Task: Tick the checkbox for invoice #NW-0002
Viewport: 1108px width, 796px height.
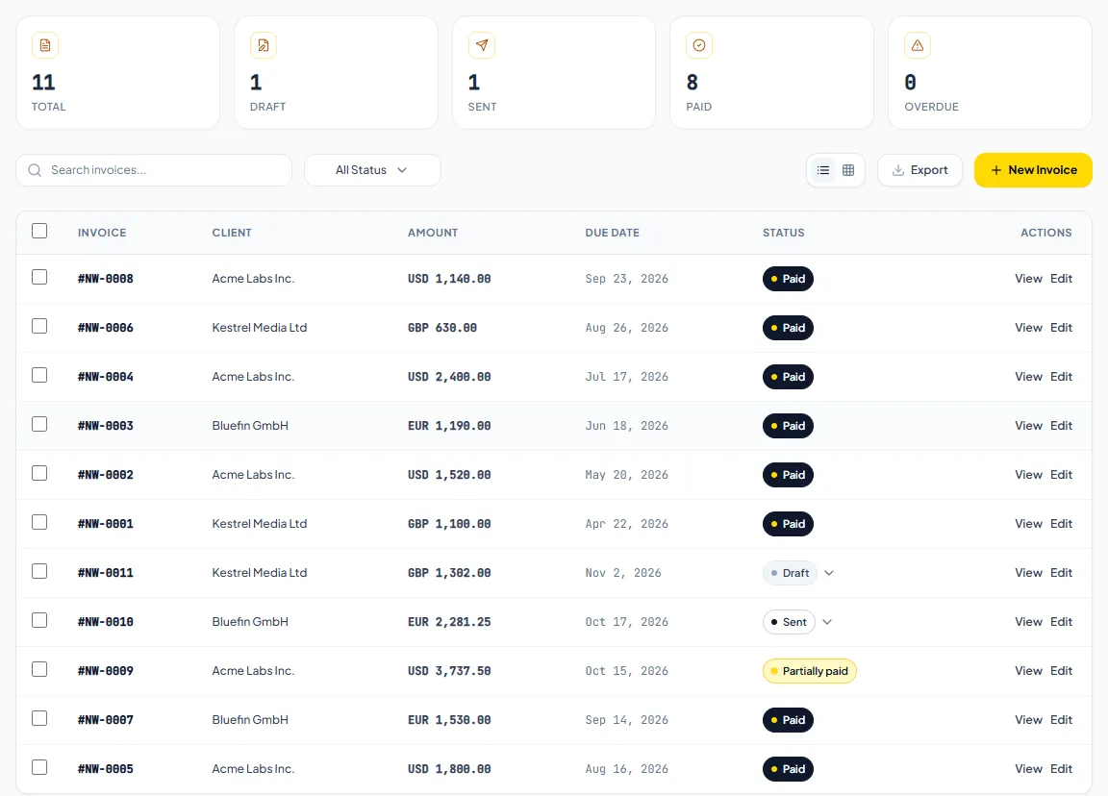Action: (39, 473)
